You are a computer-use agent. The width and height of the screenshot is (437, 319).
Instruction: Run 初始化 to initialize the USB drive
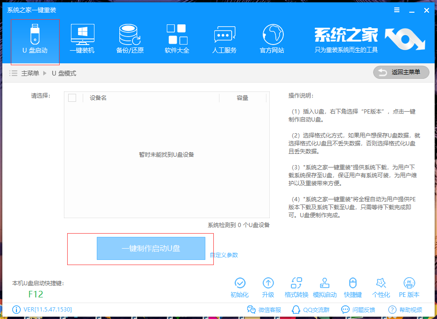point(241,286)
